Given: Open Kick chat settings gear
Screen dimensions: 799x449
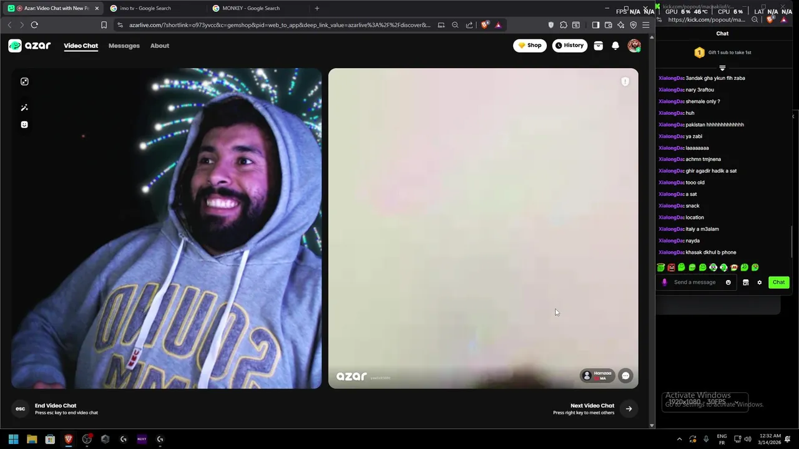Looking at the screenshot, I should click(x=760, y=282).
